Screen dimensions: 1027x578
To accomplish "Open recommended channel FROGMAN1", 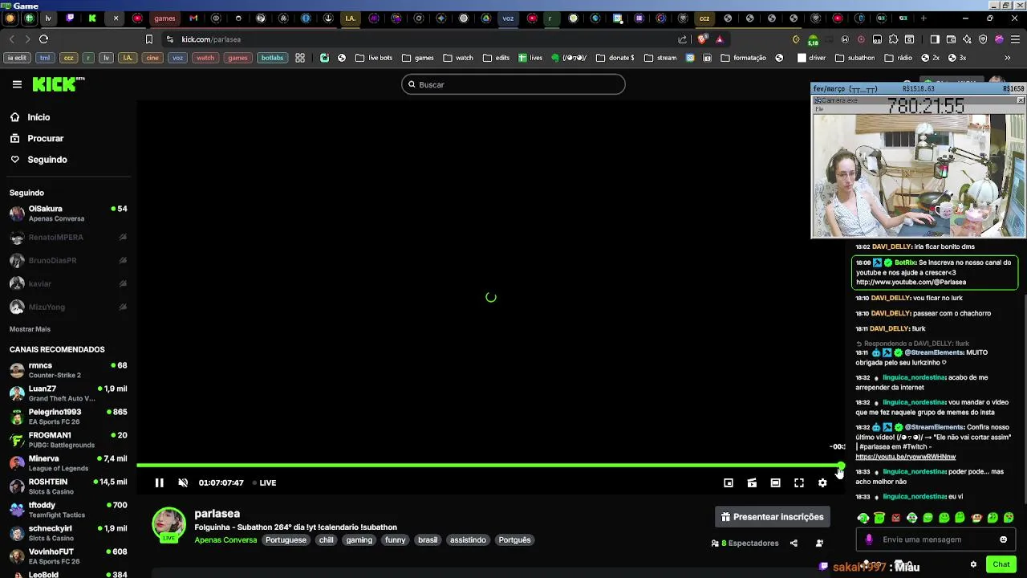I will 68,440.
